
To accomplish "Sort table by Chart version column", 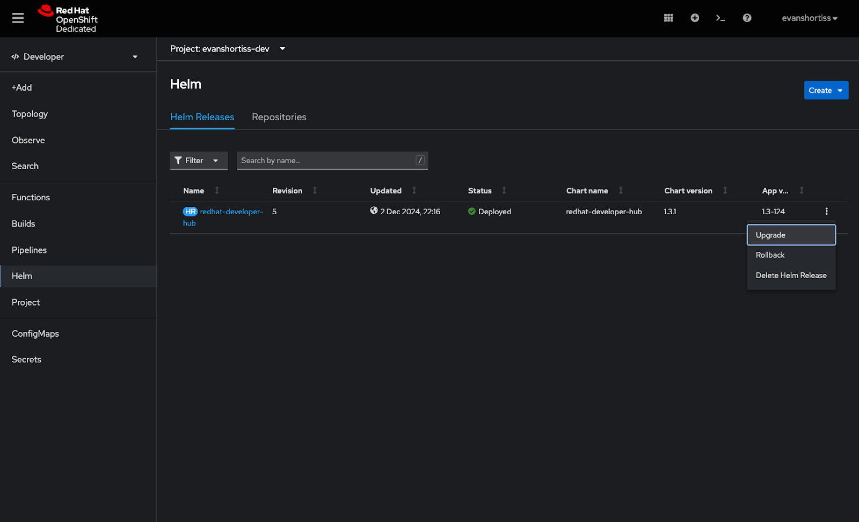I will coord(696,191).
